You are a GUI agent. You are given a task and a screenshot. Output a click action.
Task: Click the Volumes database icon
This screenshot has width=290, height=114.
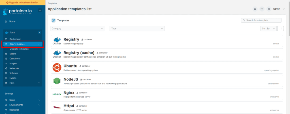pos(6,73)
